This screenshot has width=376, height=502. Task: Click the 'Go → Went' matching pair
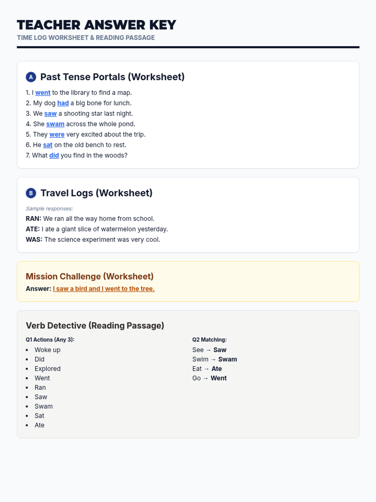[209, 378]
